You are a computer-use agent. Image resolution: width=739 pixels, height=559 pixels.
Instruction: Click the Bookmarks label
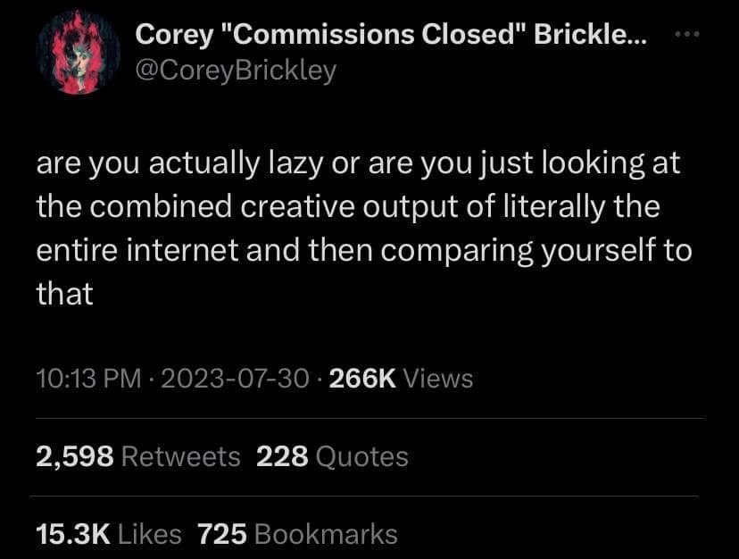tap(326, 534)
